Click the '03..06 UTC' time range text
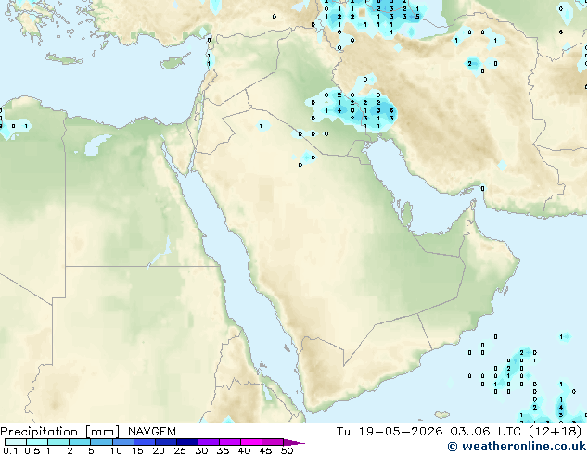Screen dimensions: 588x454 (485, 432)
